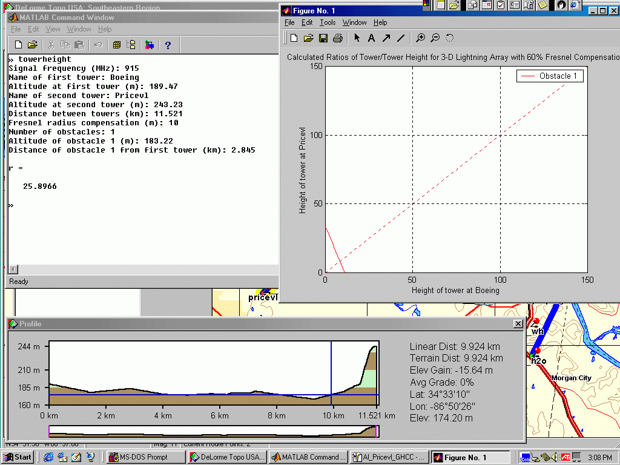This screenshot has width=620, height=465.
Task: Activate the Zoom In magnifier tool
Action: [420, 38]
